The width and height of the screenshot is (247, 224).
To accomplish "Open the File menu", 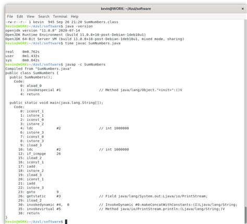I will 10,17.
